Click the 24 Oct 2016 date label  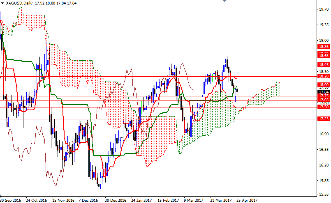[36, 200]
